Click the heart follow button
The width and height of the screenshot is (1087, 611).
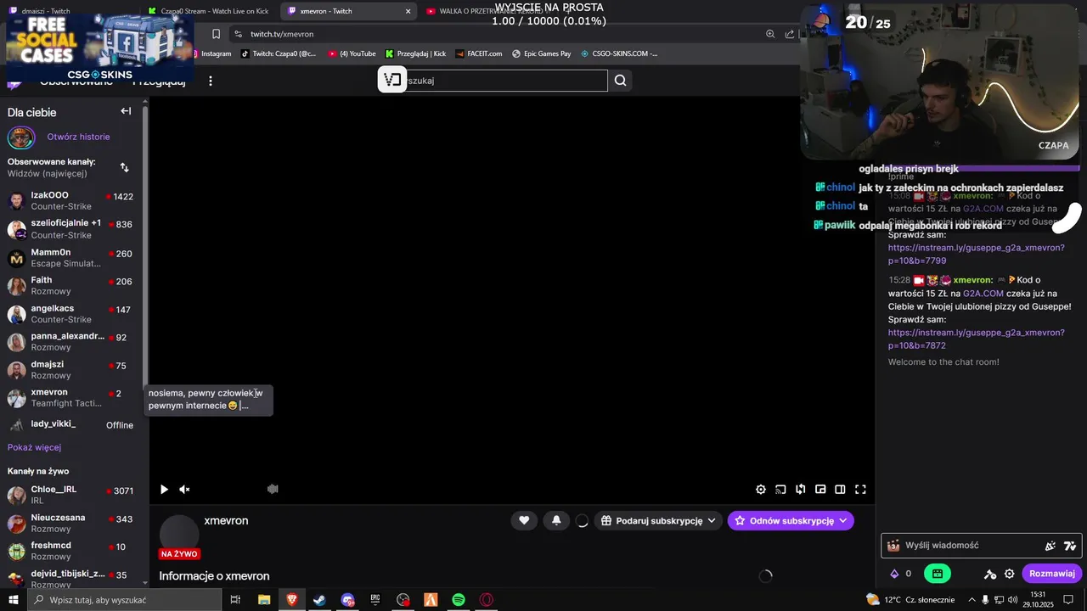(524, 520)
